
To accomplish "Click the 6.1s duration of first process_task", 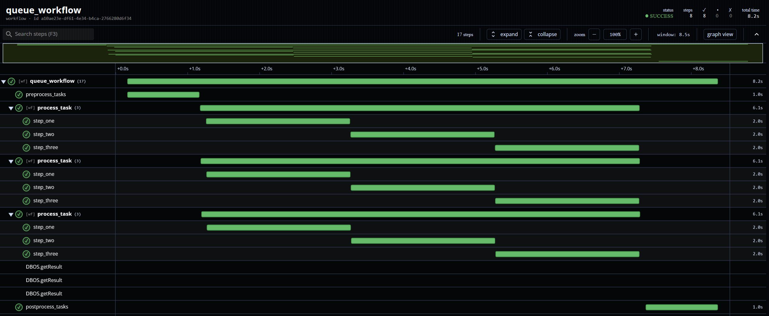I will point(757,108).
